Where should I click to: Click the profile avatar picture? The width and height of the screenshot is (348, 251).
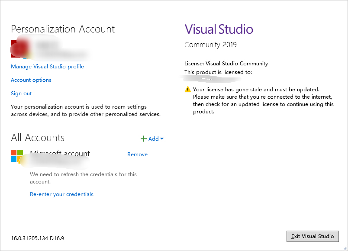pos(19,48)
